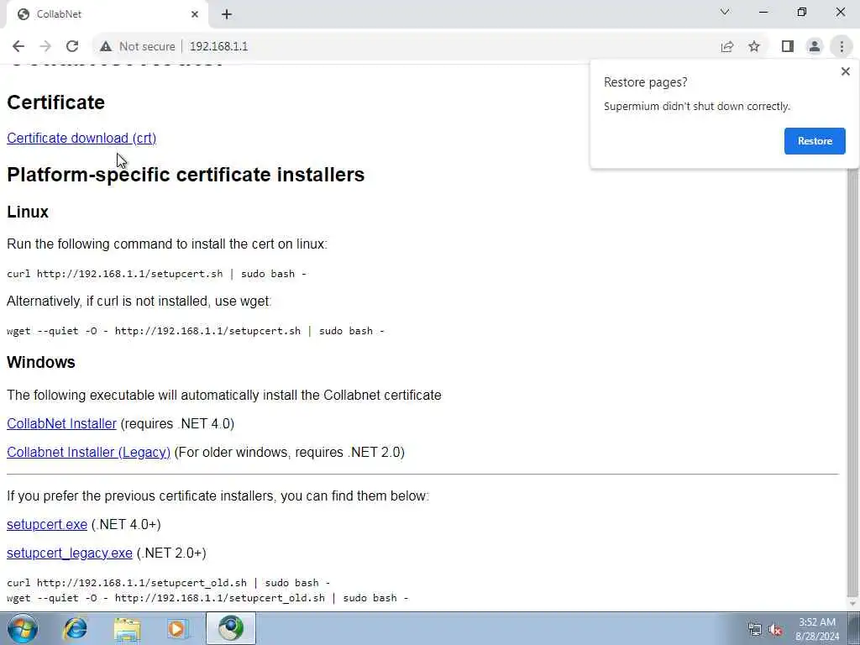Click the network tray icon

tap(755, 630)
